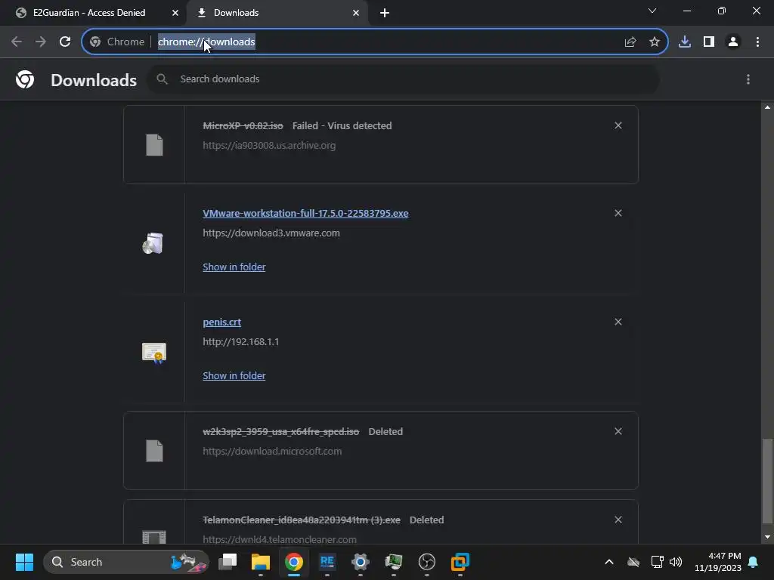Click the OneDrive cloud tray icon
This screenshot has height=580, width=774.
pos(633,562)
